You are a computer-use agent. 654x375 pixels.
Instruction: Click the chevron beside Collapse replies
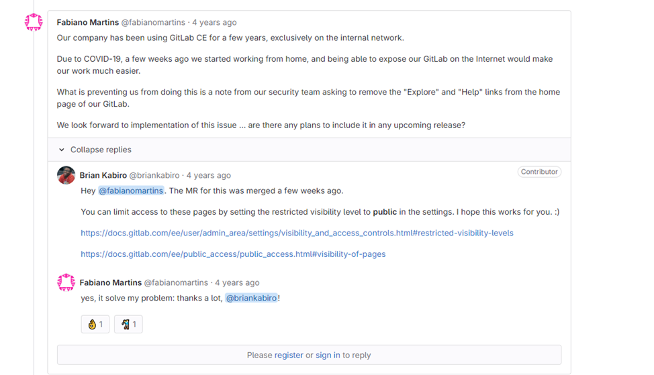pyautogui.click(x=62, y=150)
